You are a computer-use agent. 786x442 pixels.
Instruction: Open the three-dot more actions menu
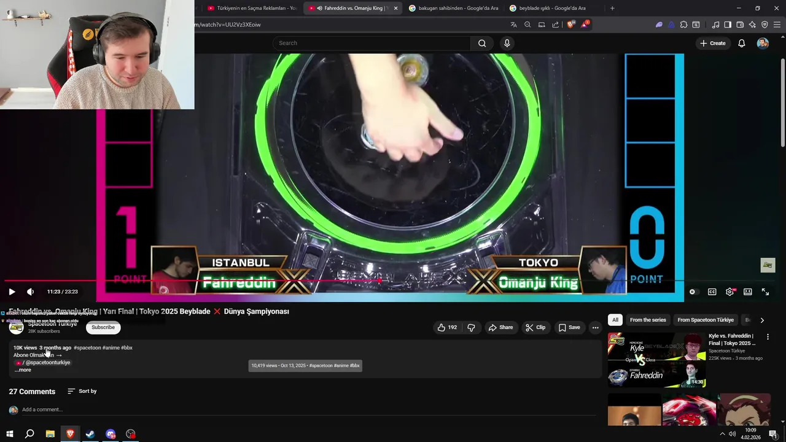click(595, 327)
